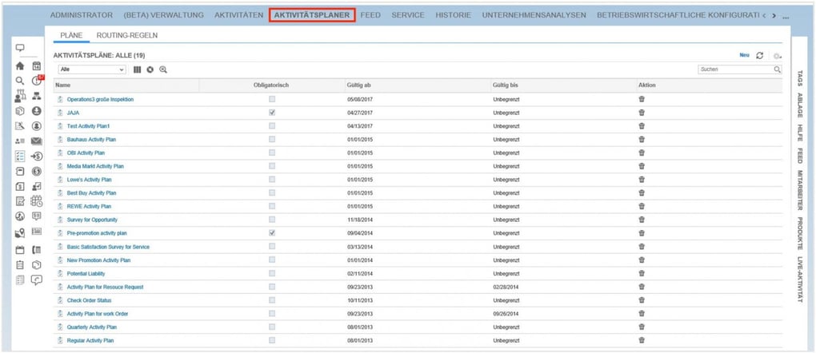Click trash icon for REWE Activity Plan

642,206
